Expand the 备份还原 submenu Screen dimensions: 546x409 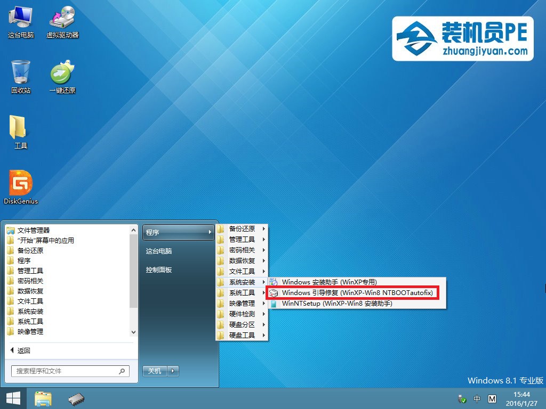point(242,229)
